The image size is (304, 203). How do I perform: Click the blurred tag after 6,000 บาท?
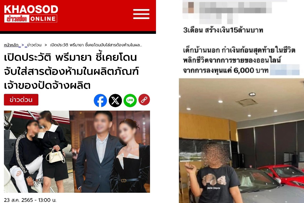pyautogui.click(x=285, y=70)
